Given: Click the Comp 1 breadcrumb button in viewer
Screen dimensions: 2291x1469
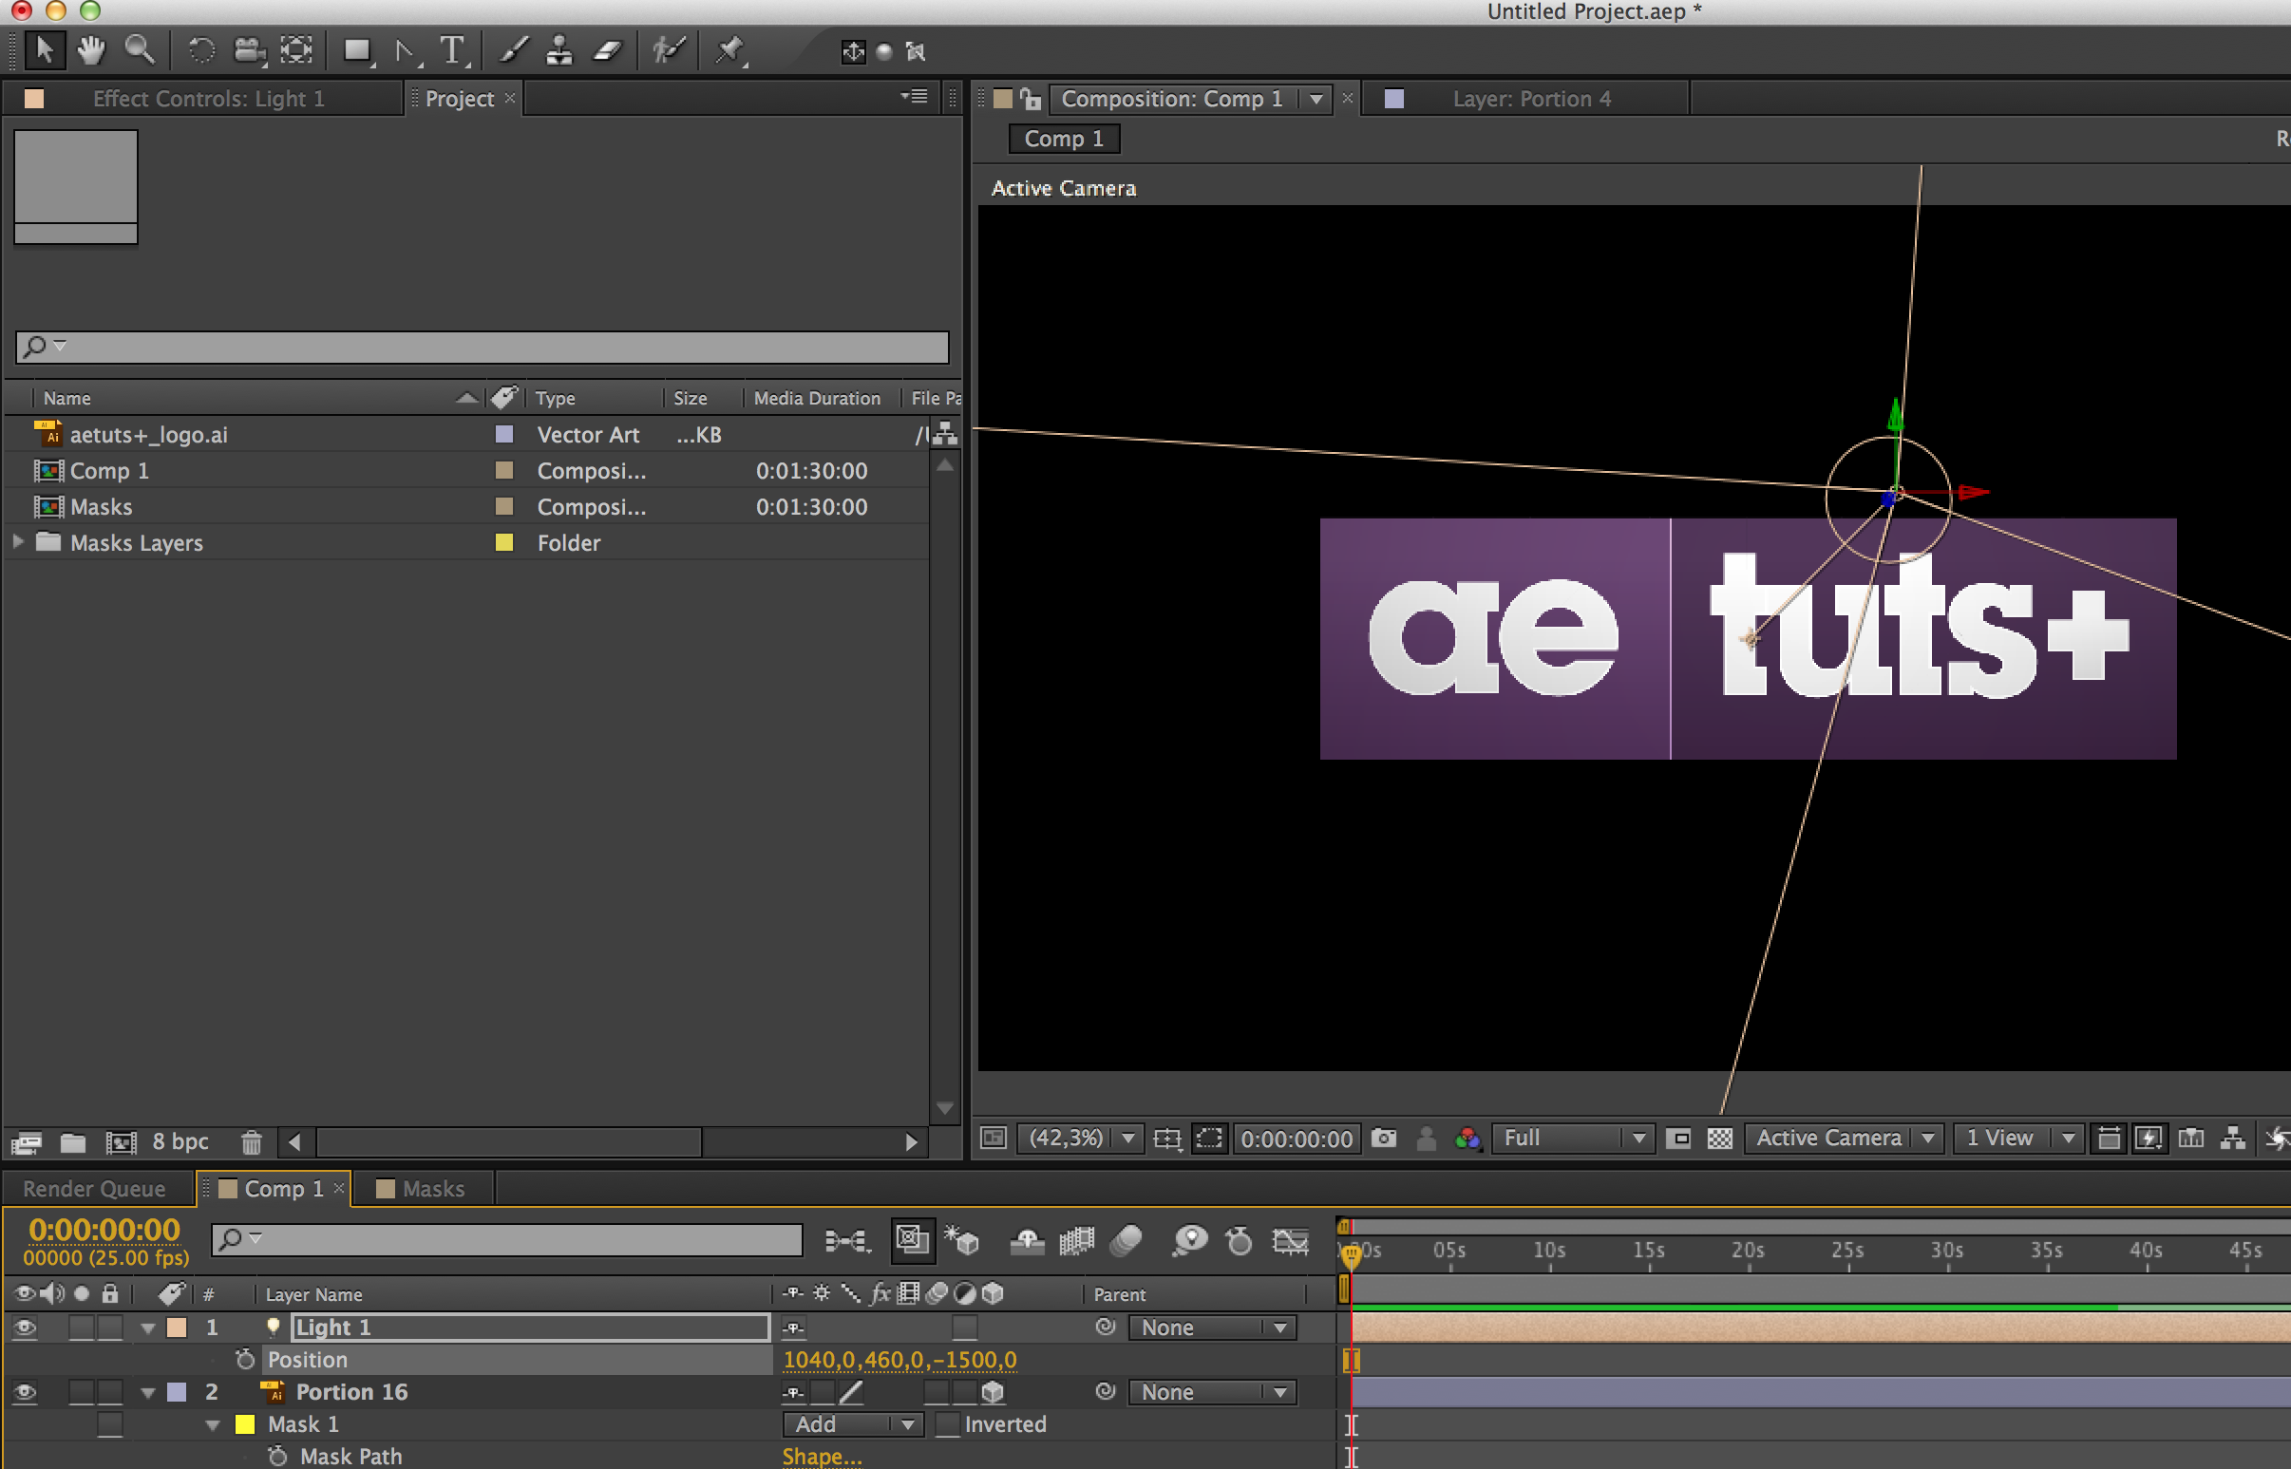Looking at the screenshot, I should pyautogui.click(x=1063, y=139).
